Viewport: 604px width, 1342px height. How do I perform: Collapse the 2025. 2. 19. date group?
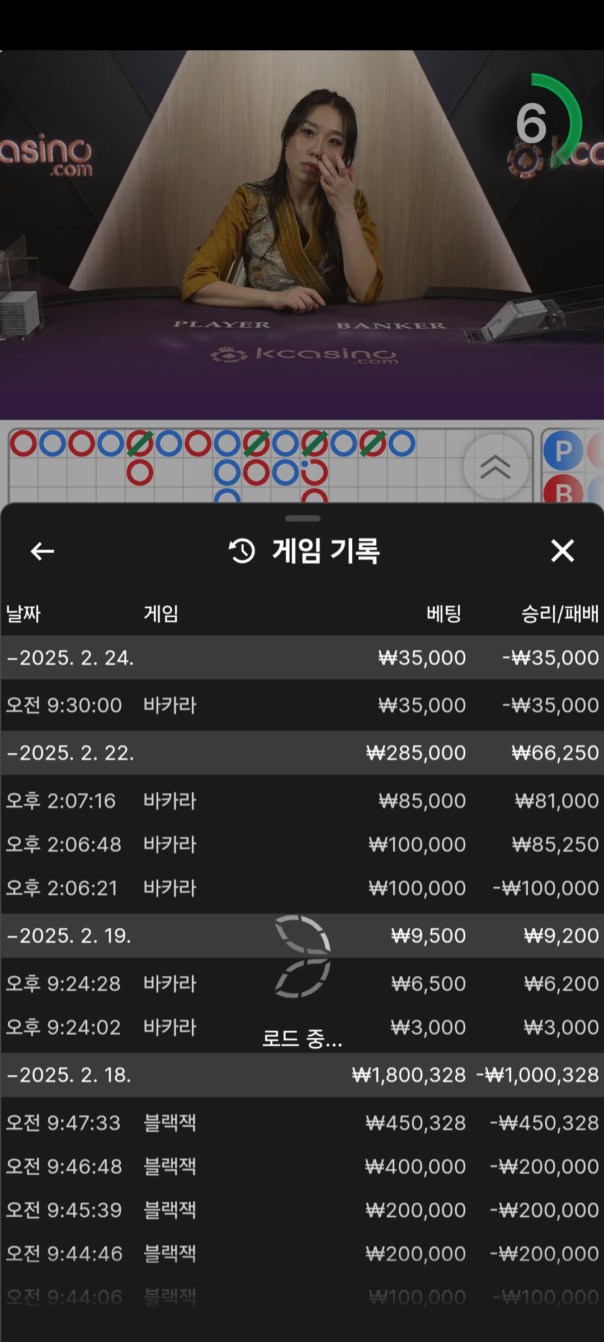pyautogui.click(x=69, y=936)
